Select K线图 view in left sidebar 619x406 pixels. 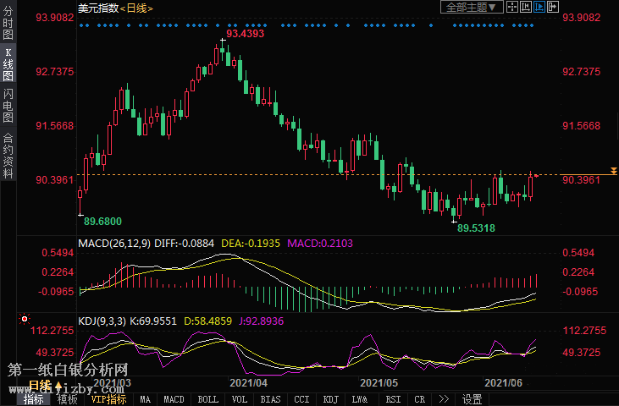pyautogui.click(x=8, y=63)
